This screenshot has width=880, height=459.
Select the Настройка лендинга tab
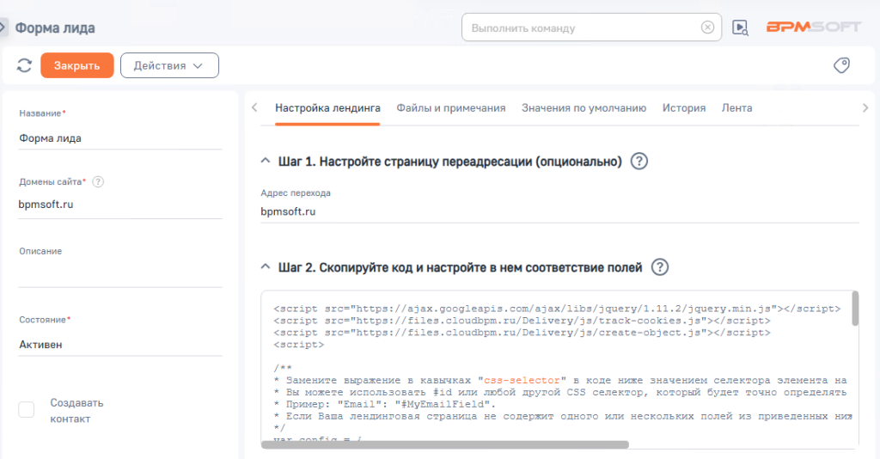[327, 107]
